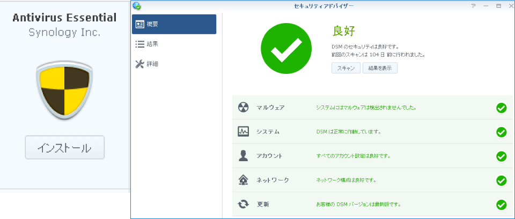
Task: Click the 詳細 wrench icon in sidebar
Action: coord(140,64)
